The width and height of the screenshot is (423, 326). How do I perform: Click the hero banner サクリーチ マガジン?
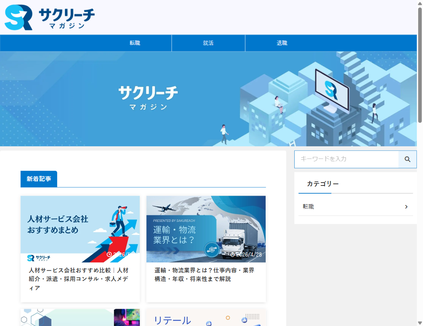point(208,99)
